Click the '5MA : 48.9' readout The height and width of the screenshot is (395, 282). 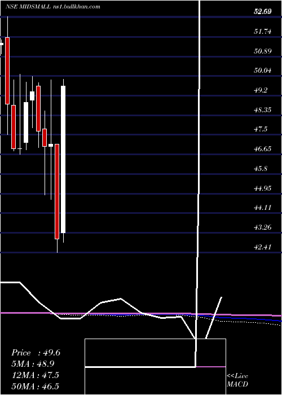33,364
